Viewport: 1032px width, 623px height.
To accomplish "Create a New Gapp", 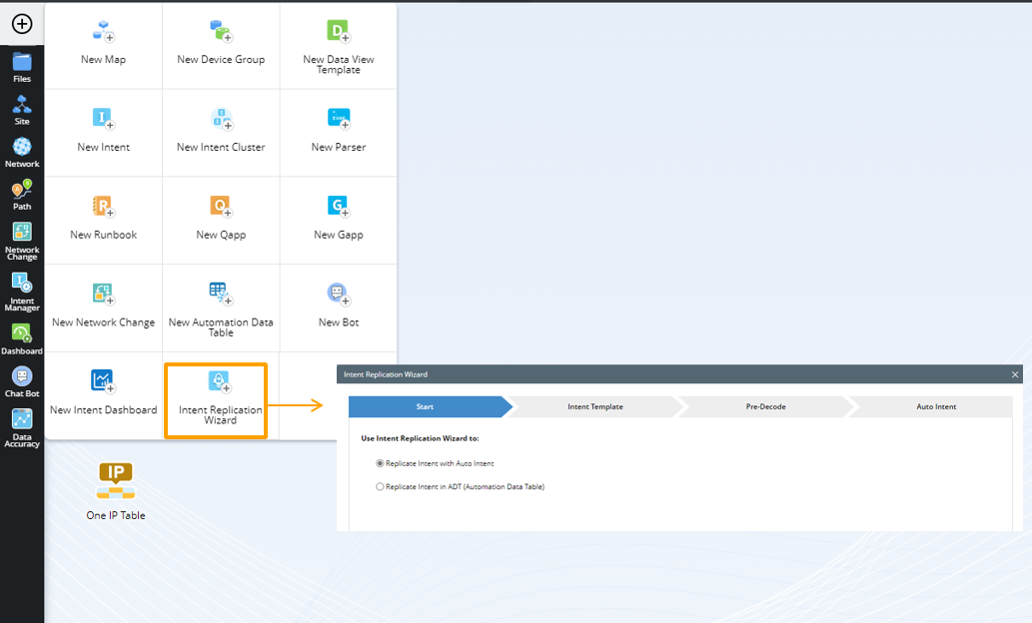I will [339, 219].
